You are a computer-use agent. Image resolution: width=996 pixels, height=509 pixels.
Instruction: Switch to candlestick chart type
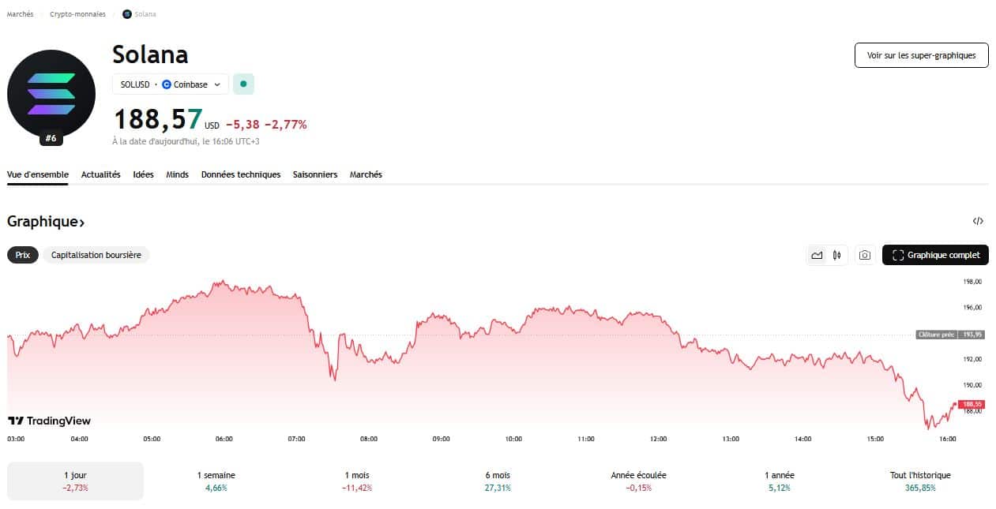tap(836, 255)
